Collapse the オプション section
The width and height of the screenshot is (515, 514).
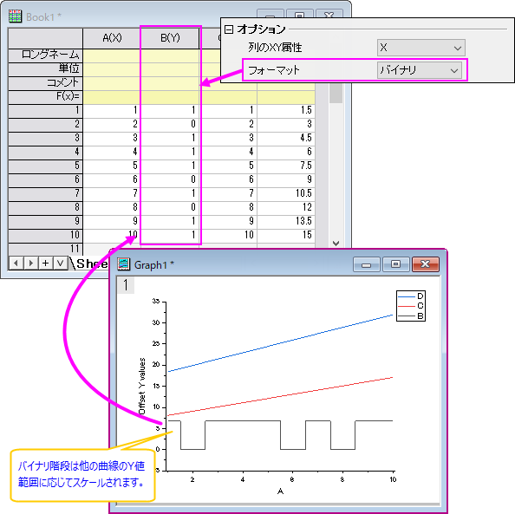pyautogui.click(x=229, y=29)
